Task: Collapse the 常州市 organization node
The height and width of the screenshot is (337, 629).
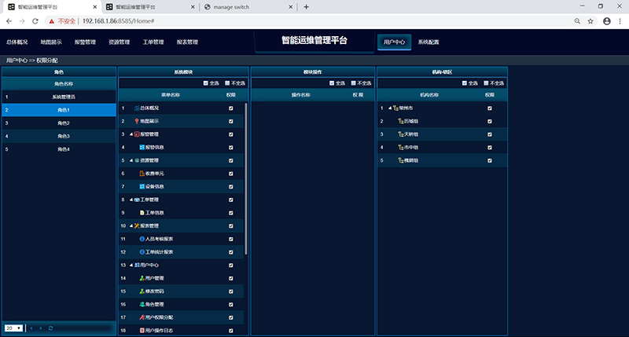Action: coord(390,108)
